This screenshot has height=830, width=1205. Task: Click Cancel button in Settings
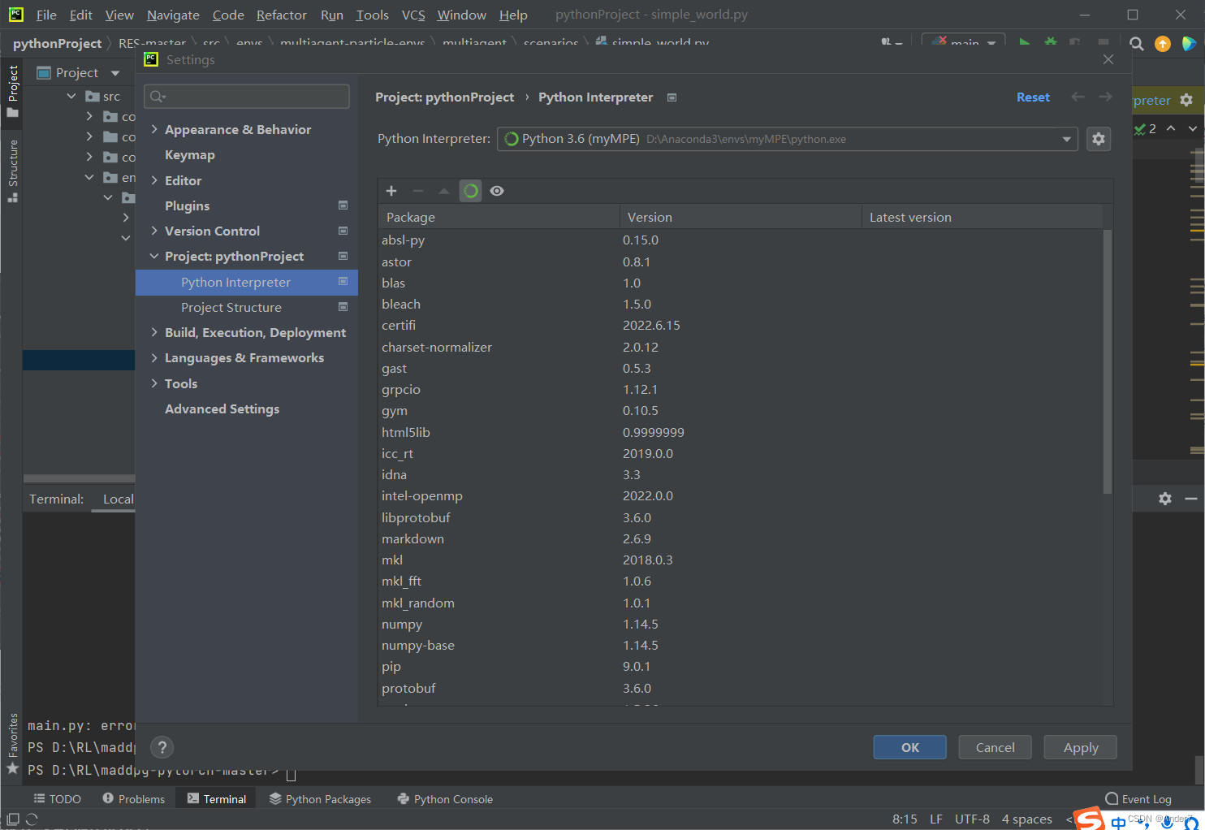pyautogui.click(x=996, y=747)
